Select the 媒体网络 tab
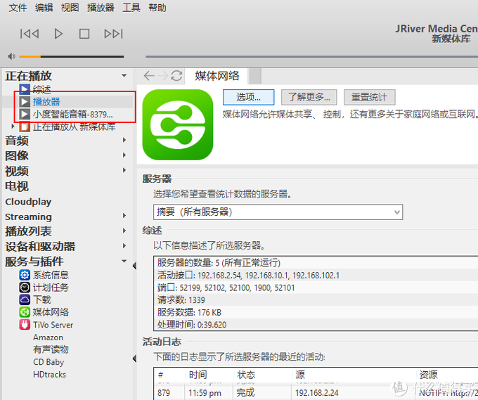The height and width of the screenshot is (400, 478). tap(217, 76)
